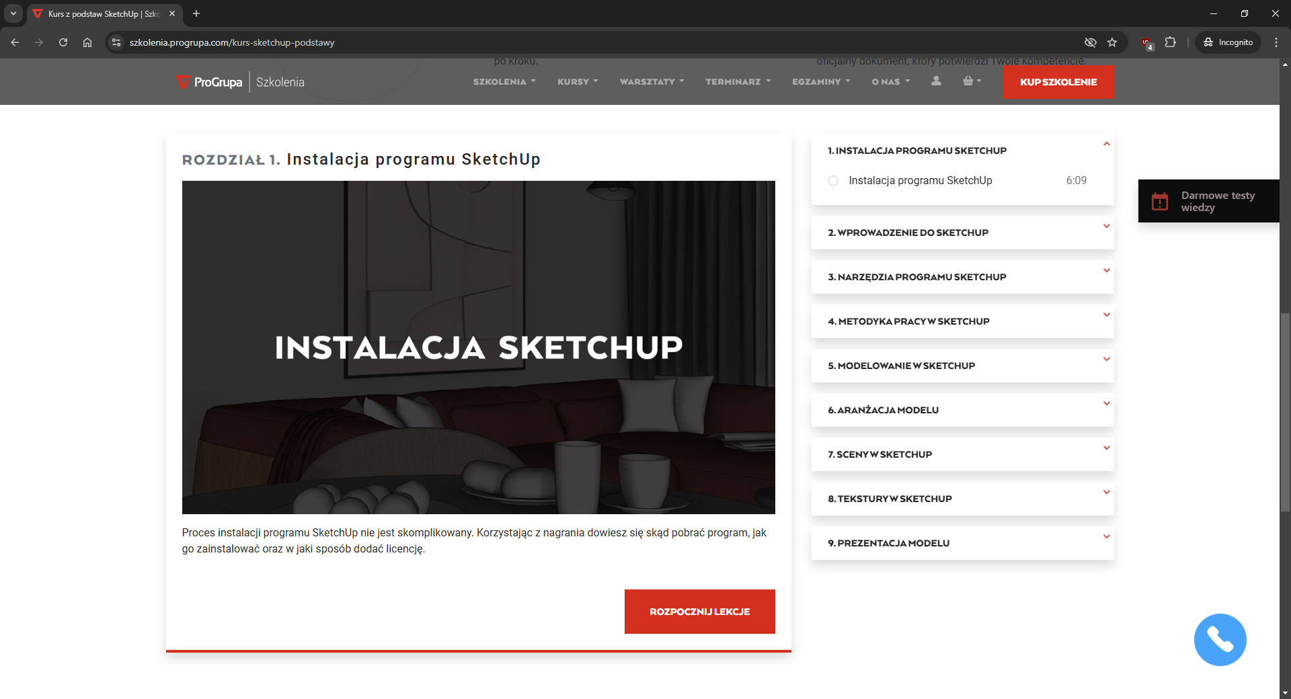Click the ProGrupa logo
This screenshot has height=699, width=1291.
pos(209,82)
